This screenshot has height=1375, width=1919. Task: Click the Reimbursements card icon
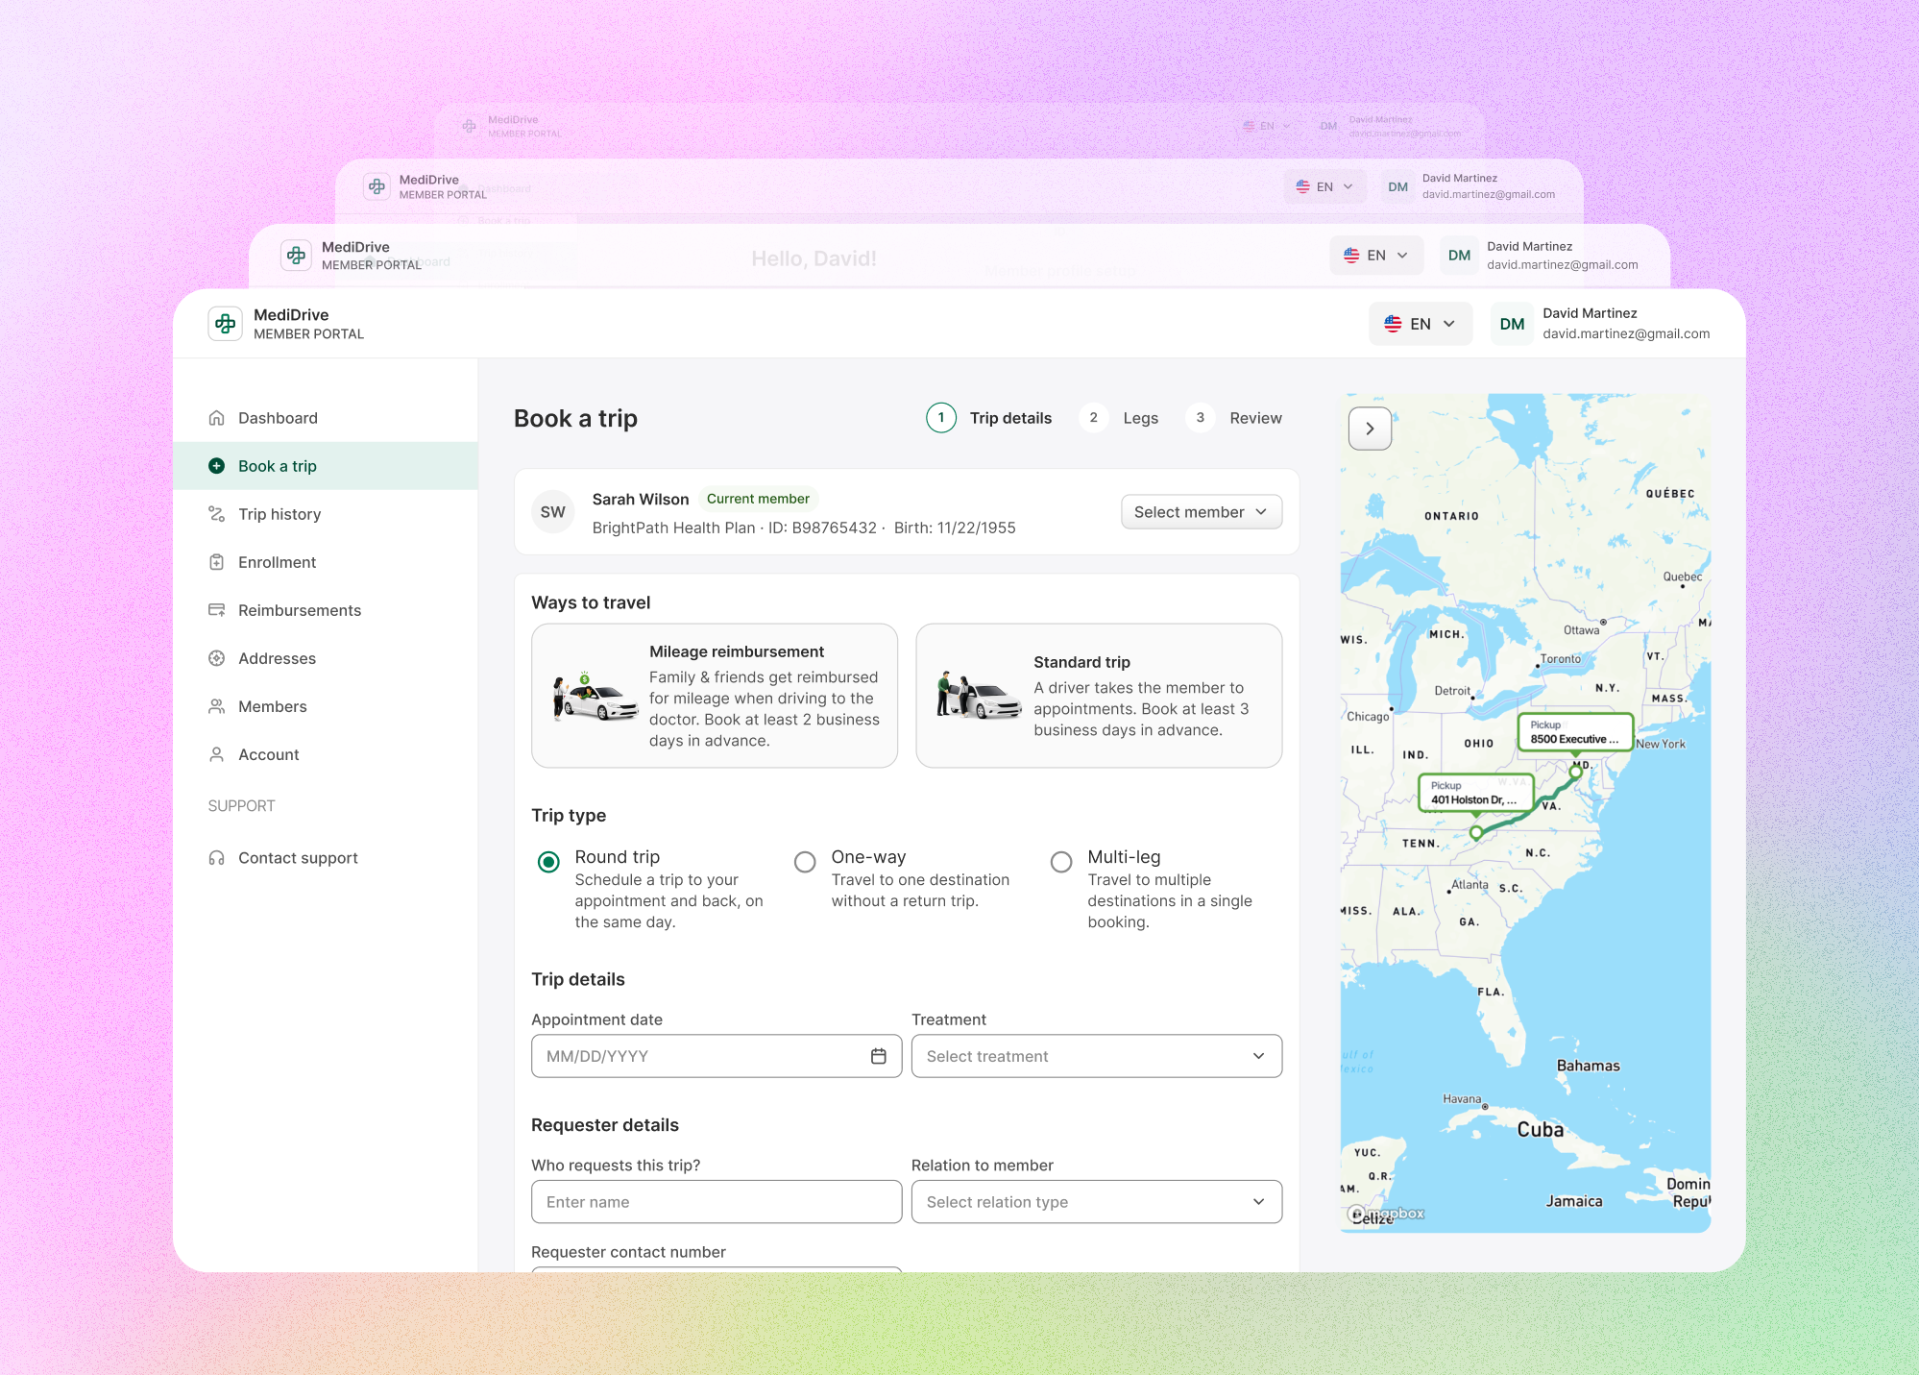point(217,610)
